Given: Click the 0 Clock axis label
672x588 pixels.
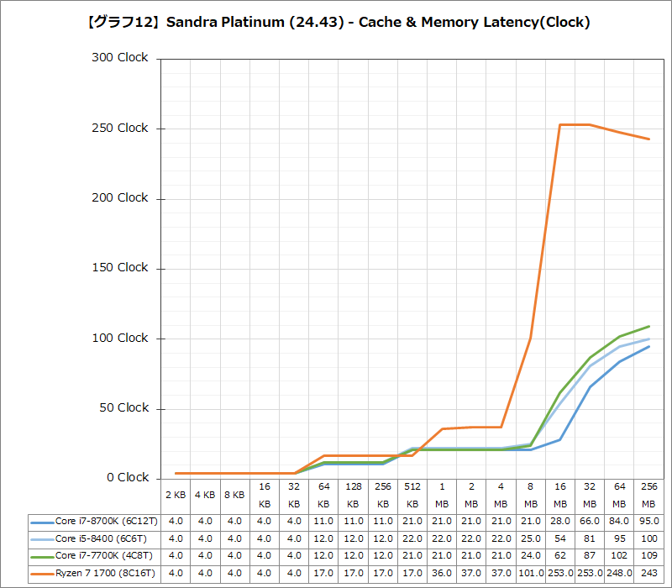Looking at the screenshot, I should (x=126, y=476).
